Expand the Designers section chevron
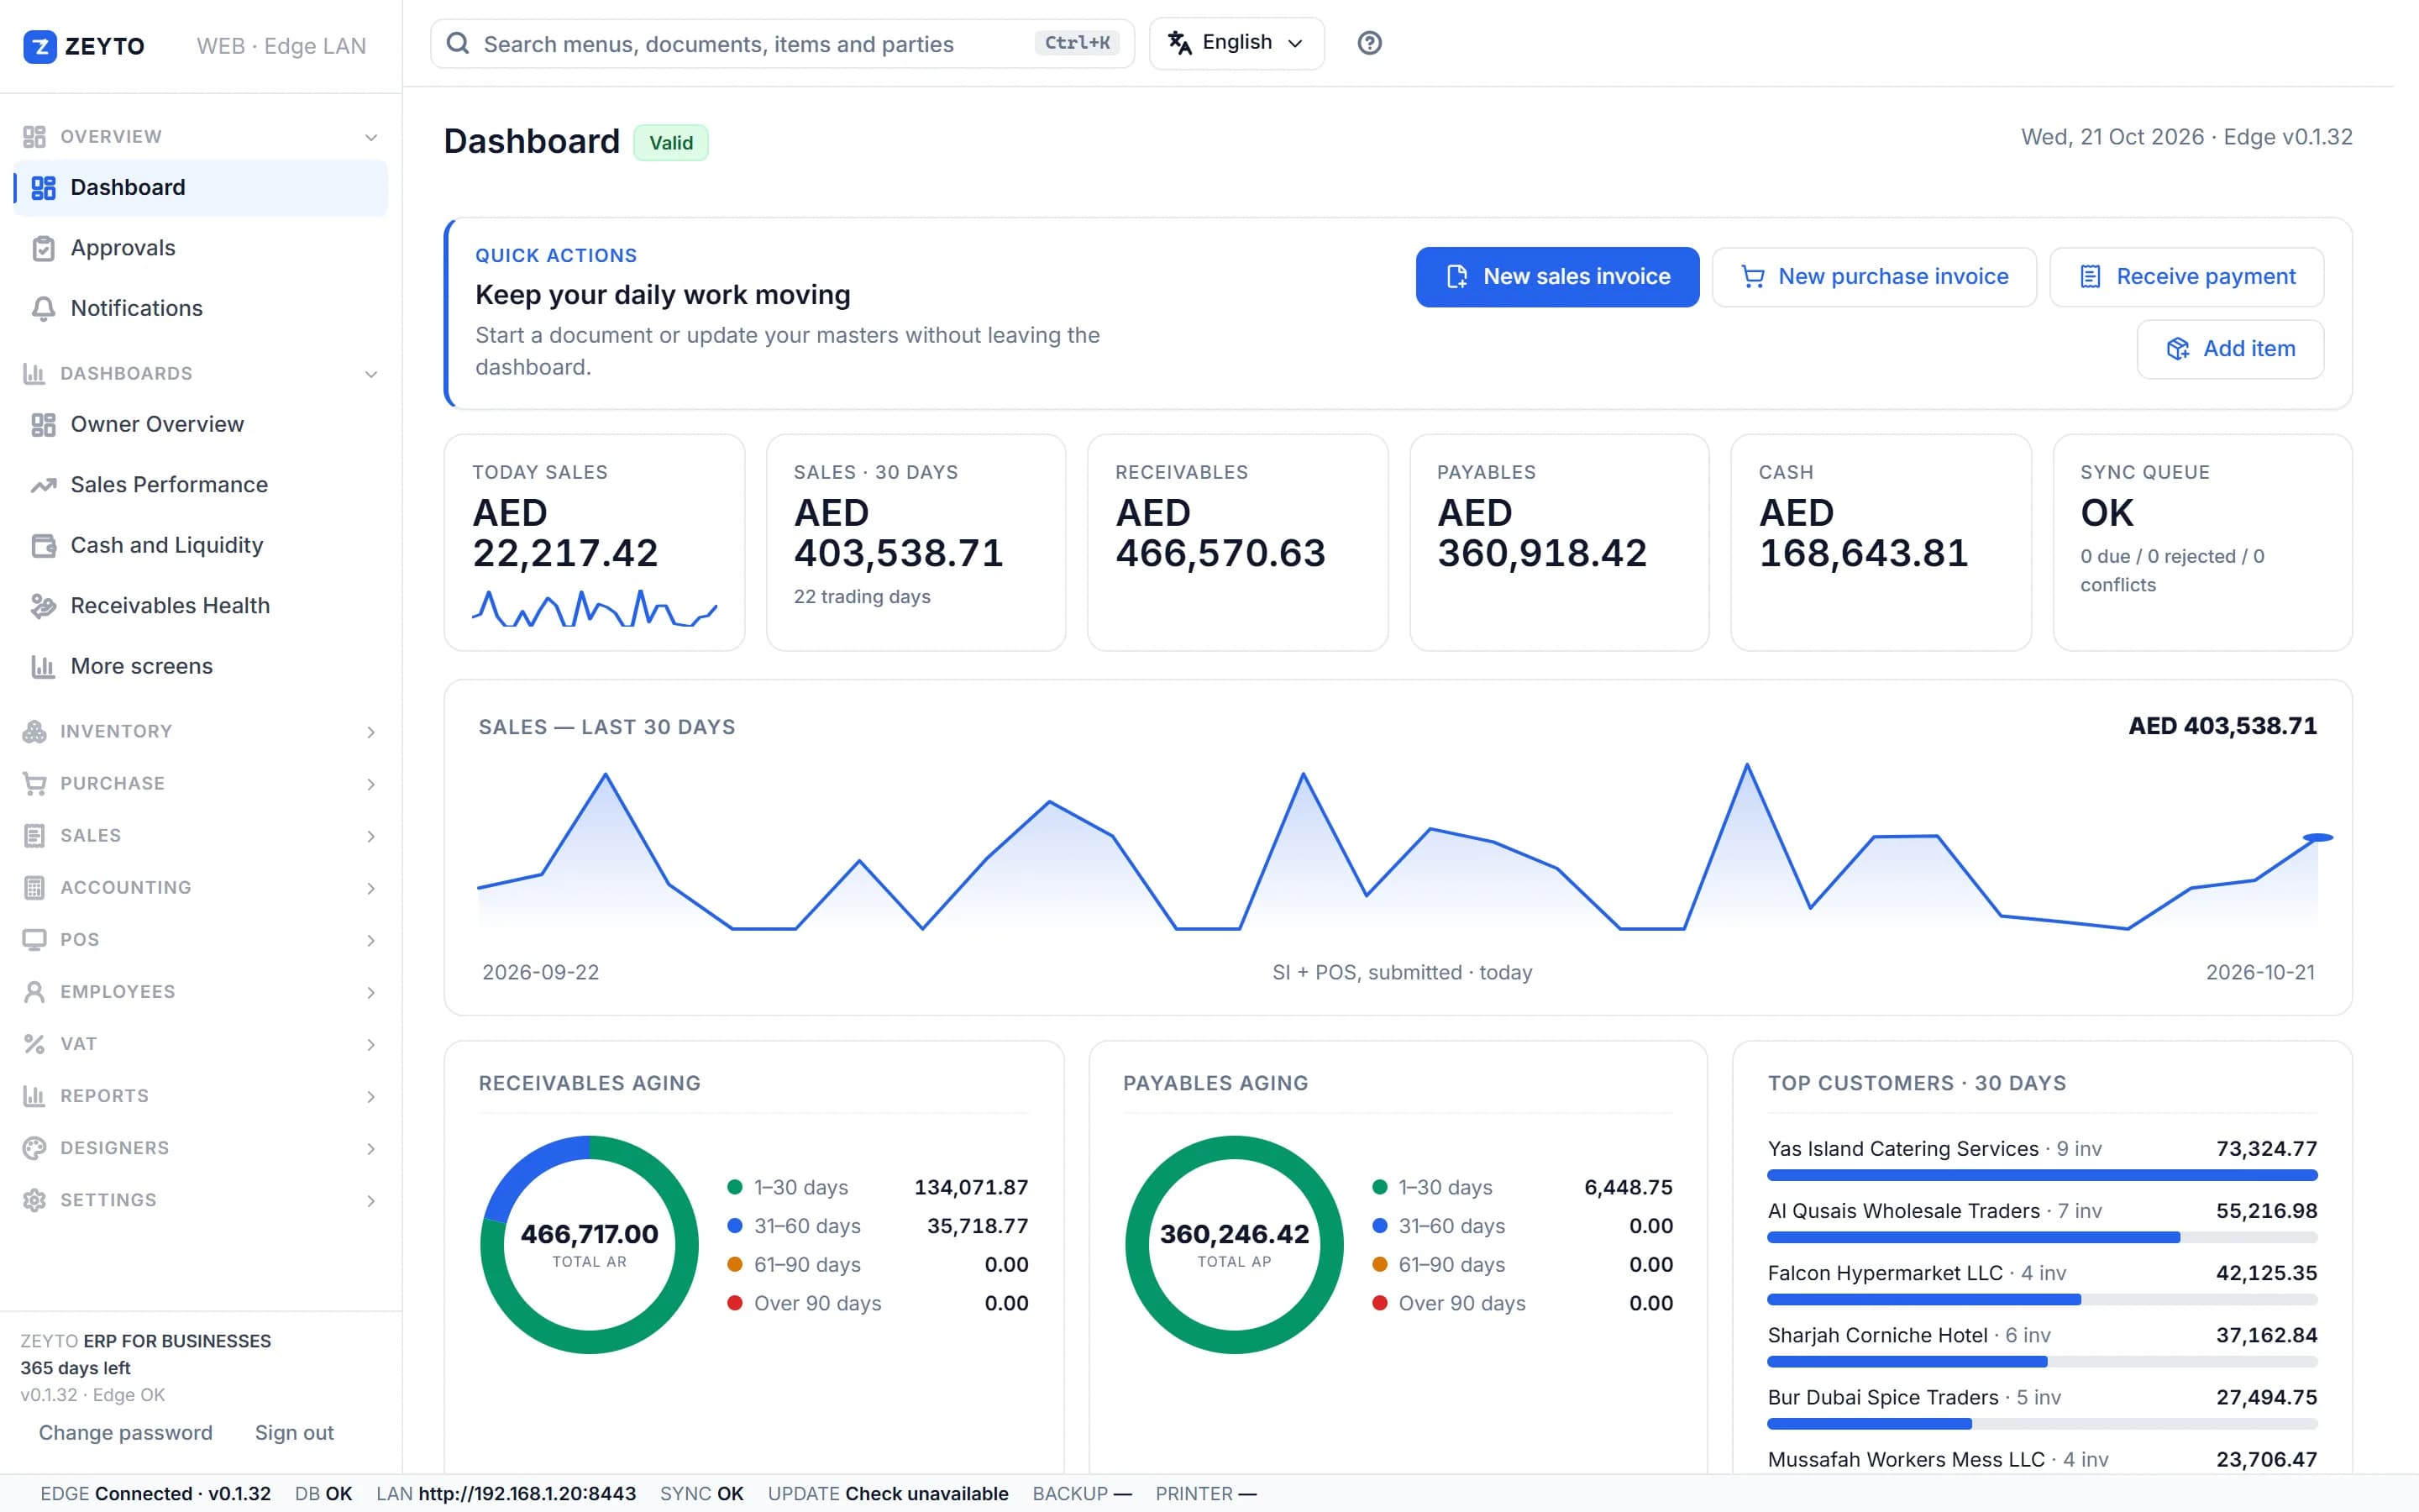 pyautogui.click(x=371, y=1148)
